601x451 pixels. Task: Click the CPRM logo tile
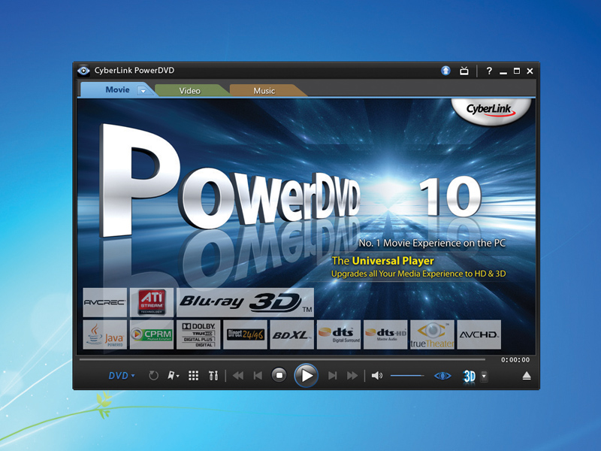pyautogui.click(x=152, y=334)
